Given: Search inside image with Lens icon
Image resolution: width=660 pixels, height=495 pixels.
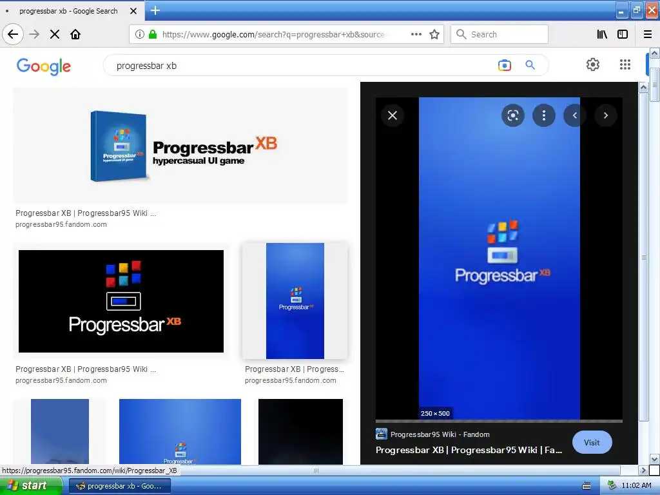Looking at the screenshot, I should [512, 115].
